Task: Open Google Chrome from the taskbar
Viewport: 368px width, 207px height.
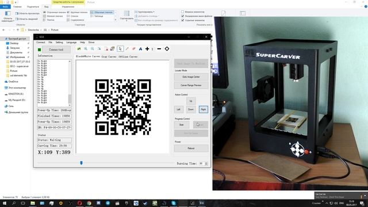Action: click(89, 203)
